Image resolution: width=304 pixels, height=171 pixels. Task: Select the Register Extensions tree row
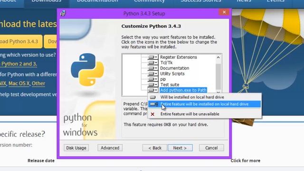tap(179, 57)
